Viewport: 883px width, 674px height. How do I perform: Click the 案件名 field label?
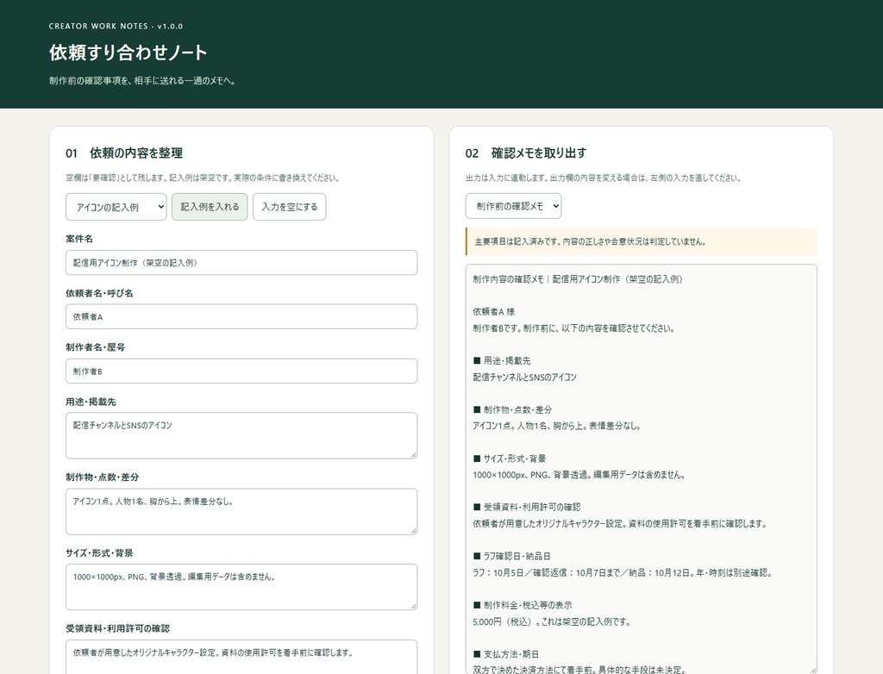[x=79, y=239]
